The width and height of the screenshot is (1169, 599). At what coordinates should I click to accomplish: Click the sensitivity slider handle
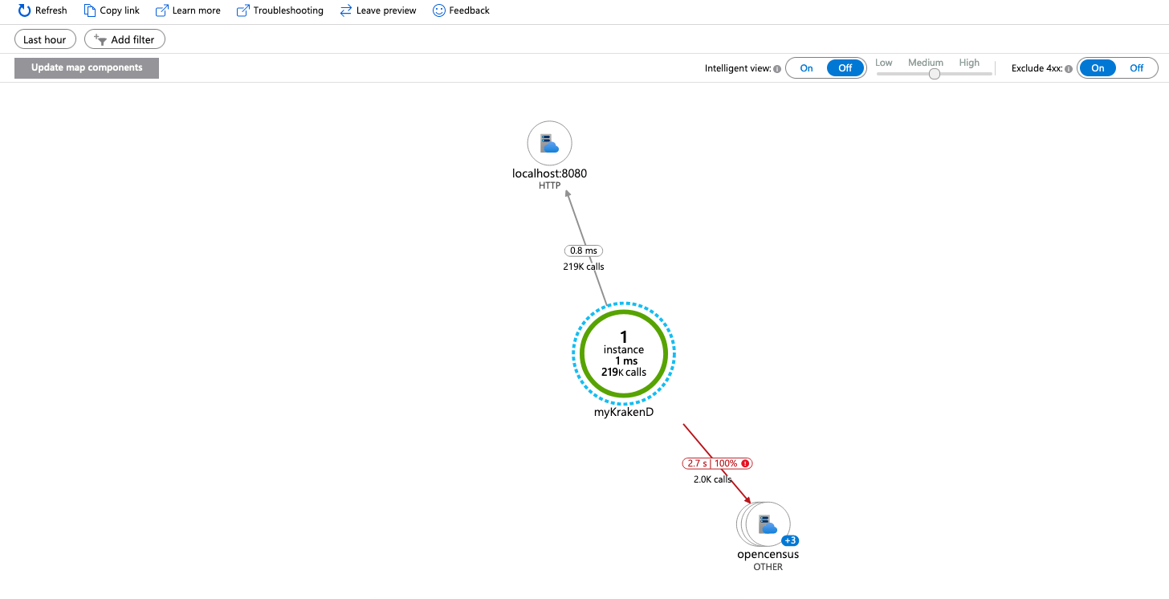tap(934, 74)
